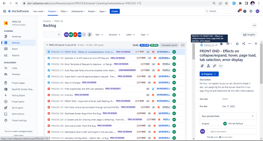Collapse Your pinned fields section
Screen dimensions: 263x141
[253, 116]
